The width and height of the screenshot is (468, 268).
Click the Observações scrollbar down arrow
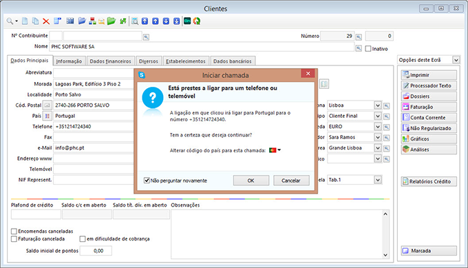point(385,255)
